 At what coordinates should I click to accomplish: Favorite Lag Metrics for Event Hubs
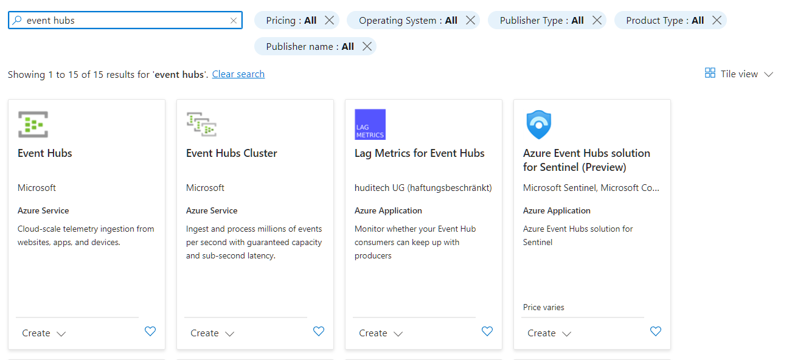point(487,331)
